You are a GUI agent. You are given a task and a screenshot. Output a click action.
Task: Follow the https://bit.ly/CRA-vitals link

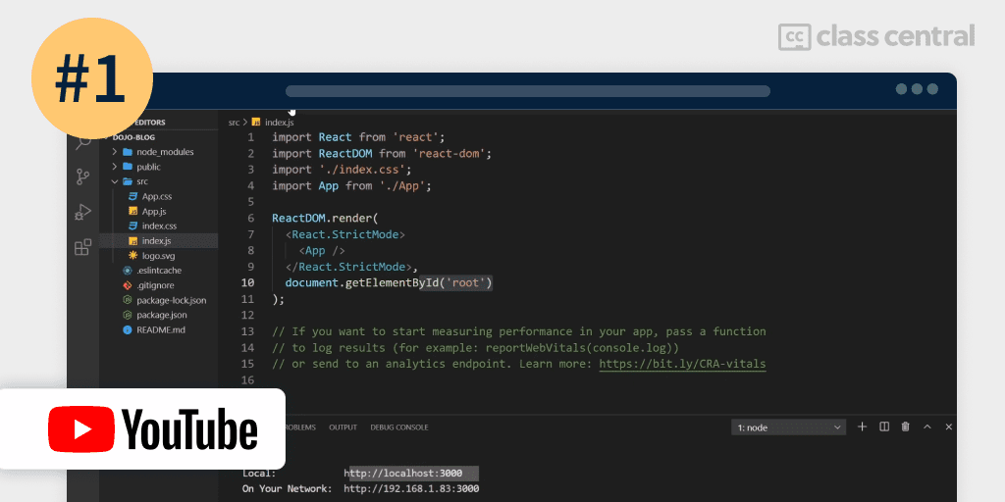tap(683, 364)
